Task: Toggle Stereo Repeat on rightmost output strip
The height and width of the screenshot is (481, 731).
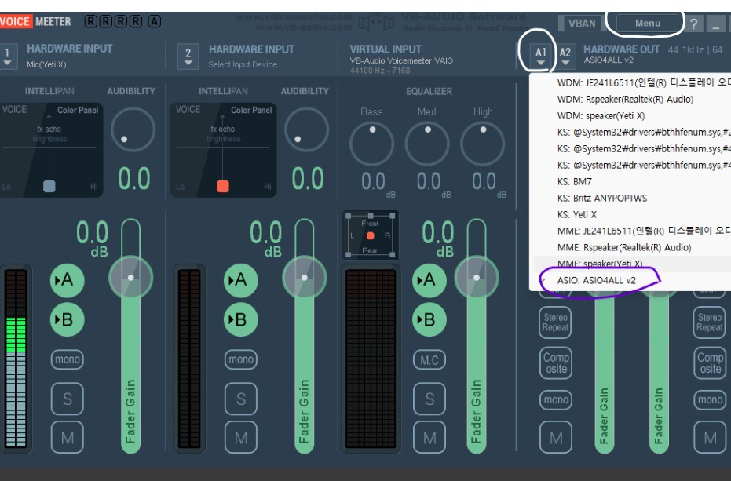Action: [x=710, y=322]
